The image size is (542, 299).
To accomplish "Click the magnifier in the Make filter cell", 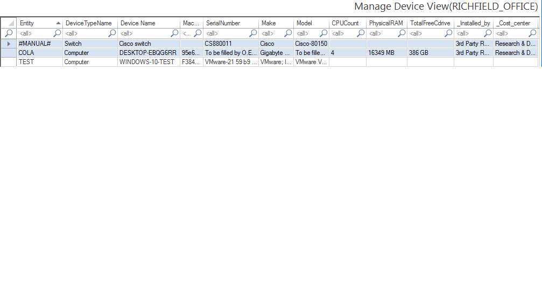I will point(288,33).
